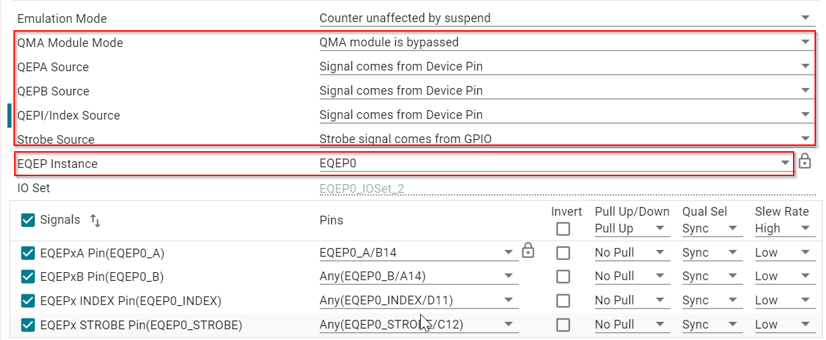Check header Invert checkbox for all pins
The height and width of the screenshot is (340, 826).
point(563,228)
